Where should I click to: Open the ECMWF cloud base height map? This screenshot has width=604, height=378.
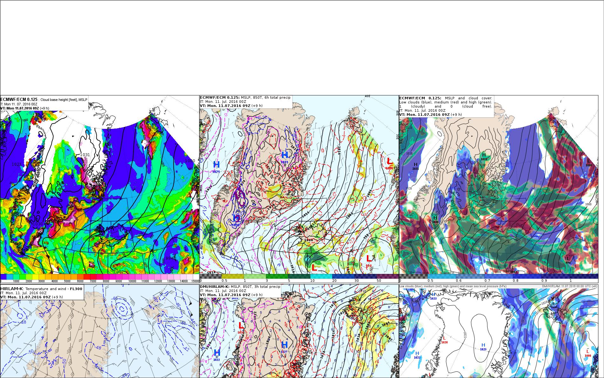[x=100, y=189]
